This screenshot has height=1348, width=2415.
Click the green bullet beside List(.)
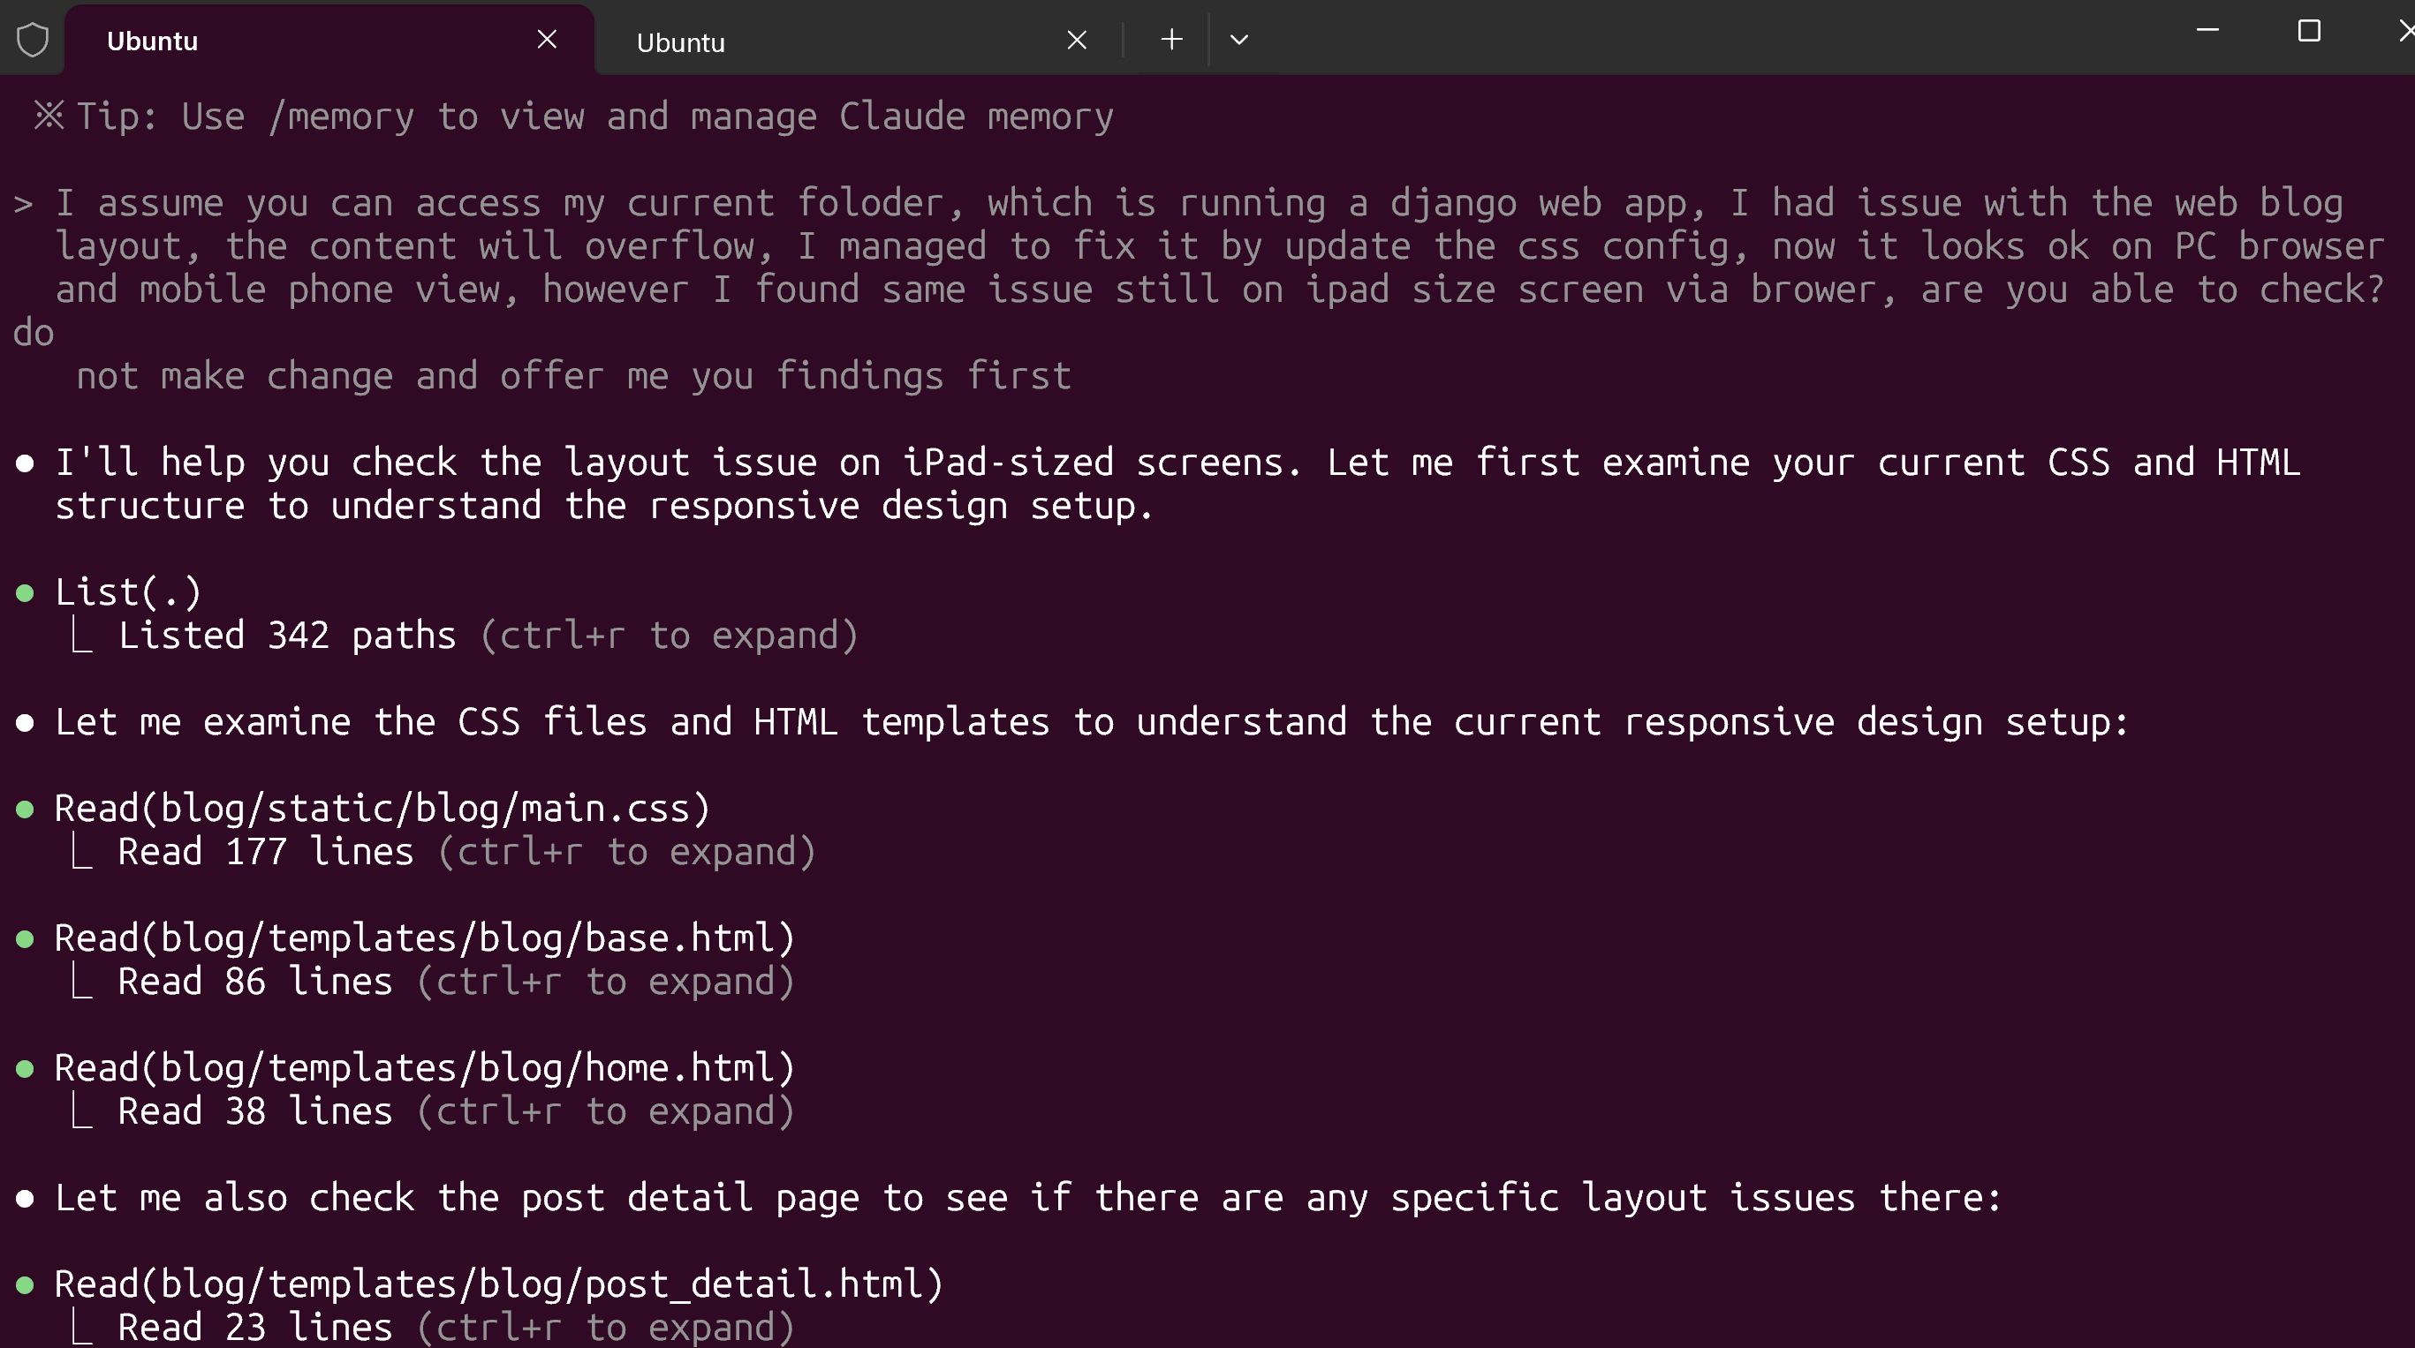[26, 593]
